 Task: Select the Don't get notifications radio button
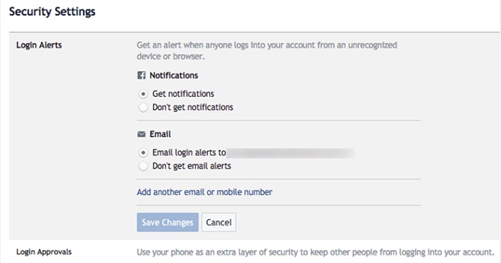click(x=143, y=107)
